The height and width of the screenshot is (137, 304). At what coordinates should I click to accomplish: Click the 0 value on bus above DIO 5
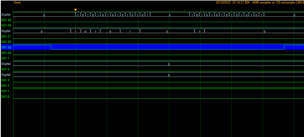[169, 64]
